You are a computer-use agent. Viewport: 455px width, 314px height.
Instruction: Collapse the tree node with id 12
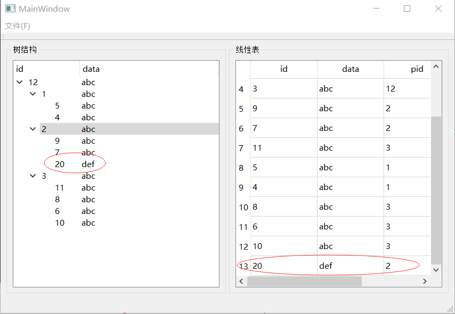[20, 82]
